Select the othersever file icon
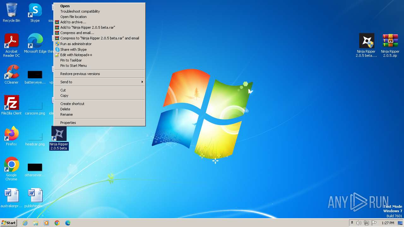The height and width of the screenshot is (227, 404). (35, 170)
